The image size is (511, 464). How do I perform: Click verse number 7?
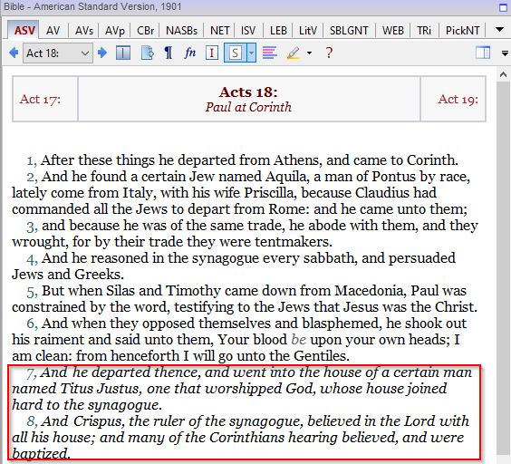(32, 372)
